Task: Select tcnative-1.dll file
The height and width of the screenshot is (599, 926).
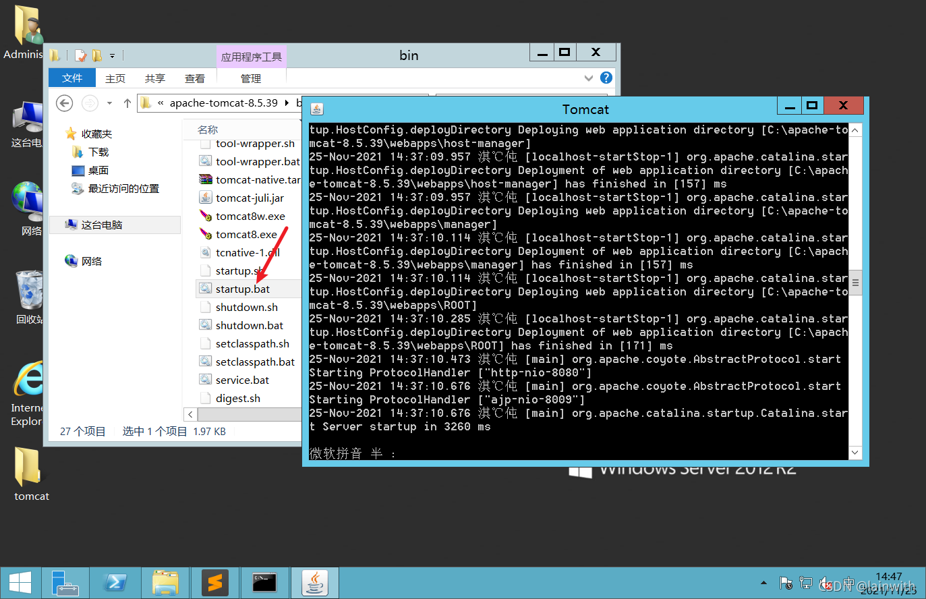Action: coord(248,252)
